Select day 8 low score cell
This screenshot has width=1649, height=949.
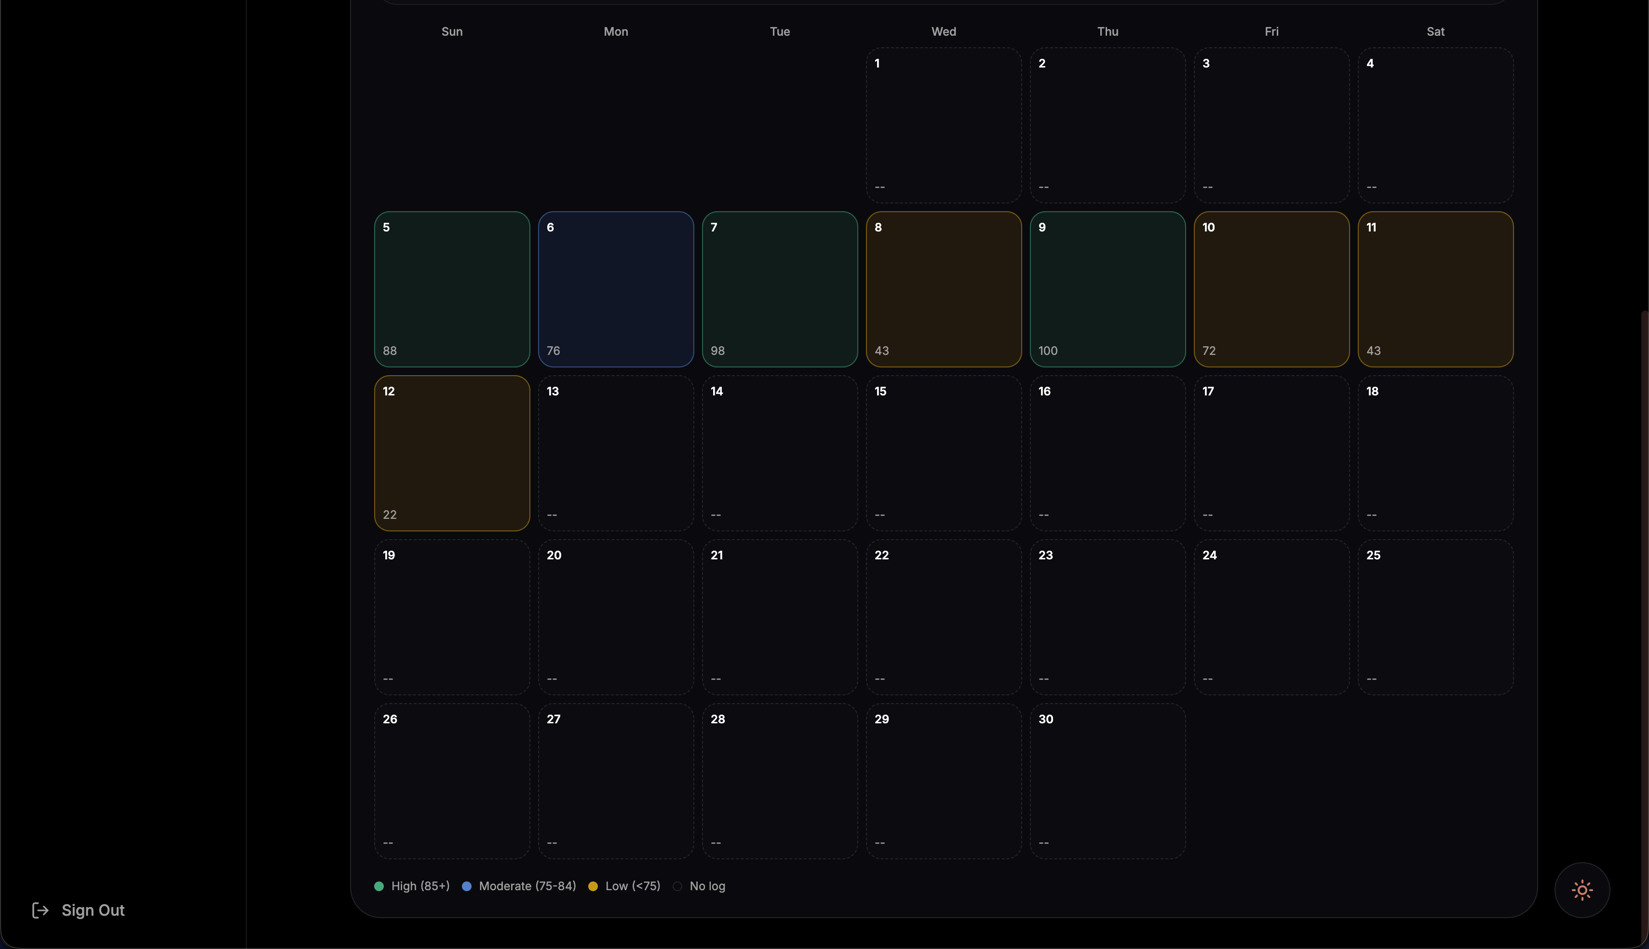pos(944,289)
